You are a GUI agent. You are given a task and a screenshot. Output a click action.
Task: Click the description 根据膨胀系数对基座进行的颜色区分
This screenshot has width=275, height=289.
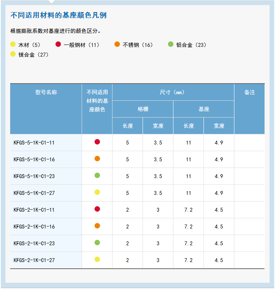[x=55, y=31]
